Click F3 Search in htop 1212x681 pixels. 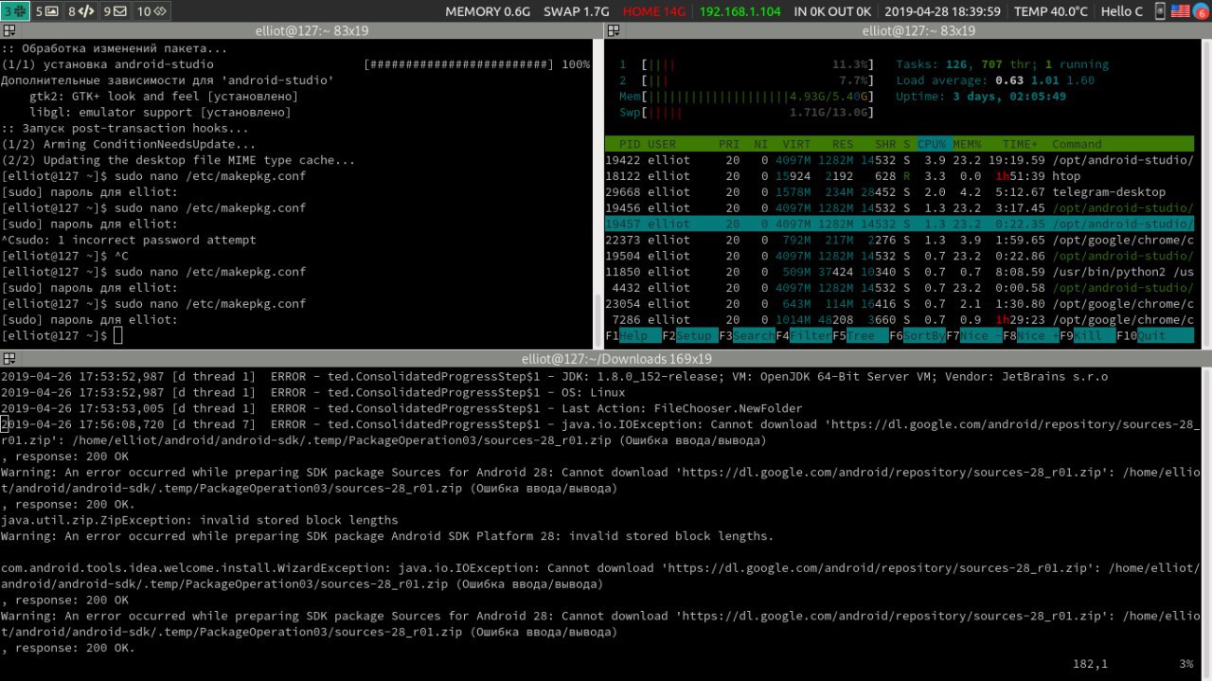[x=747, y=335]
